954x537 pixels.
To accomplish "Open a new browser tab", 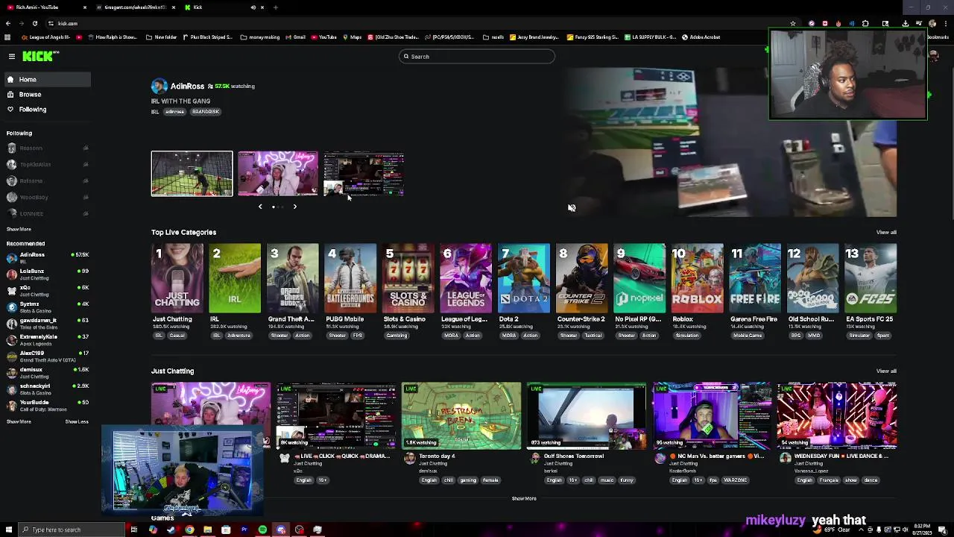I will 276,7.
